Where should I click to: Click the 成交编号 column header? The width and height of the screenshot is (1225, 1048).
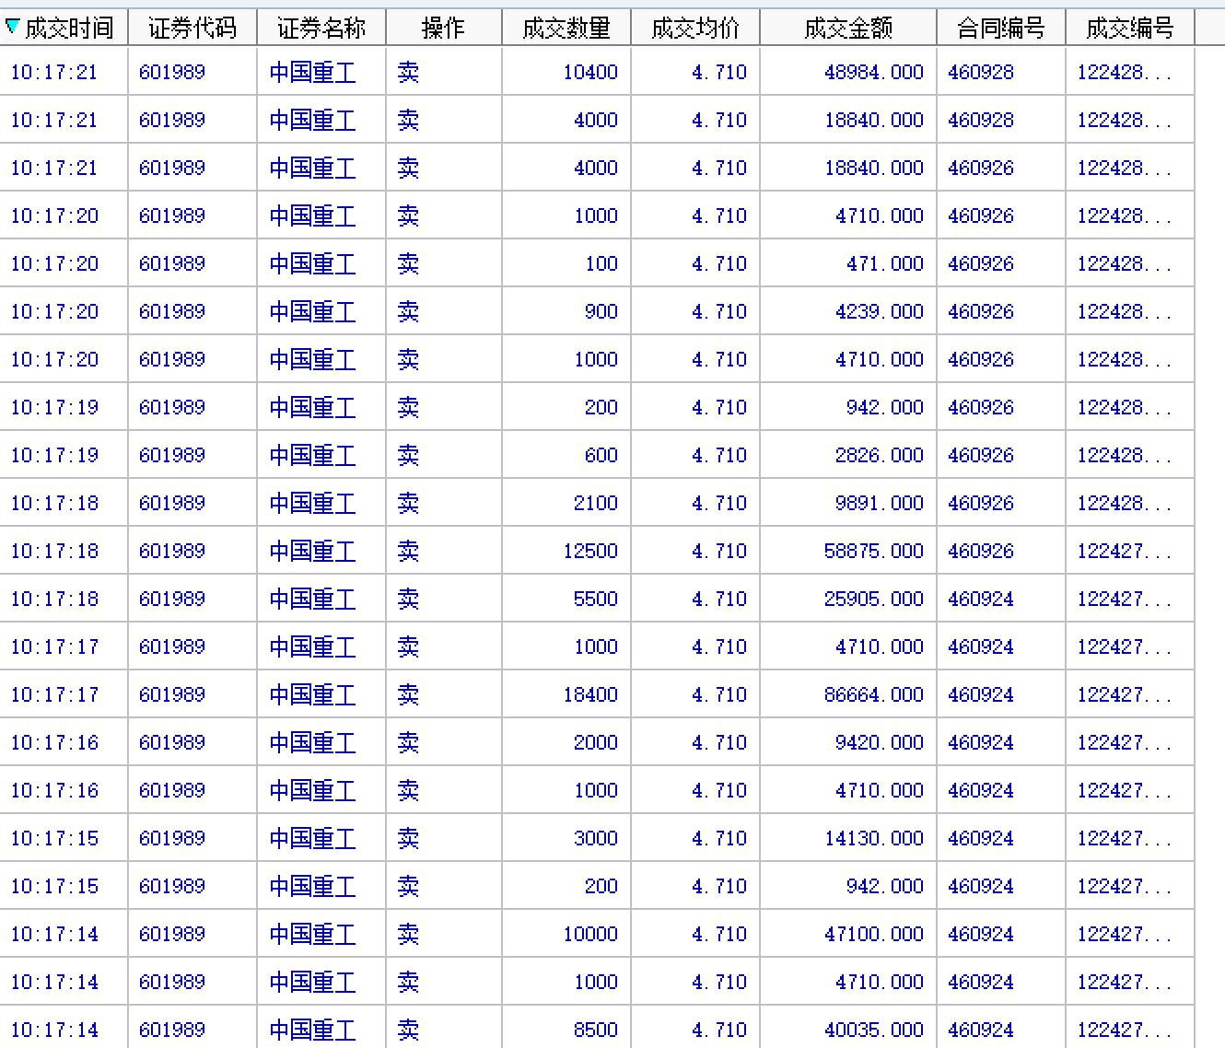pos(1130,29)
